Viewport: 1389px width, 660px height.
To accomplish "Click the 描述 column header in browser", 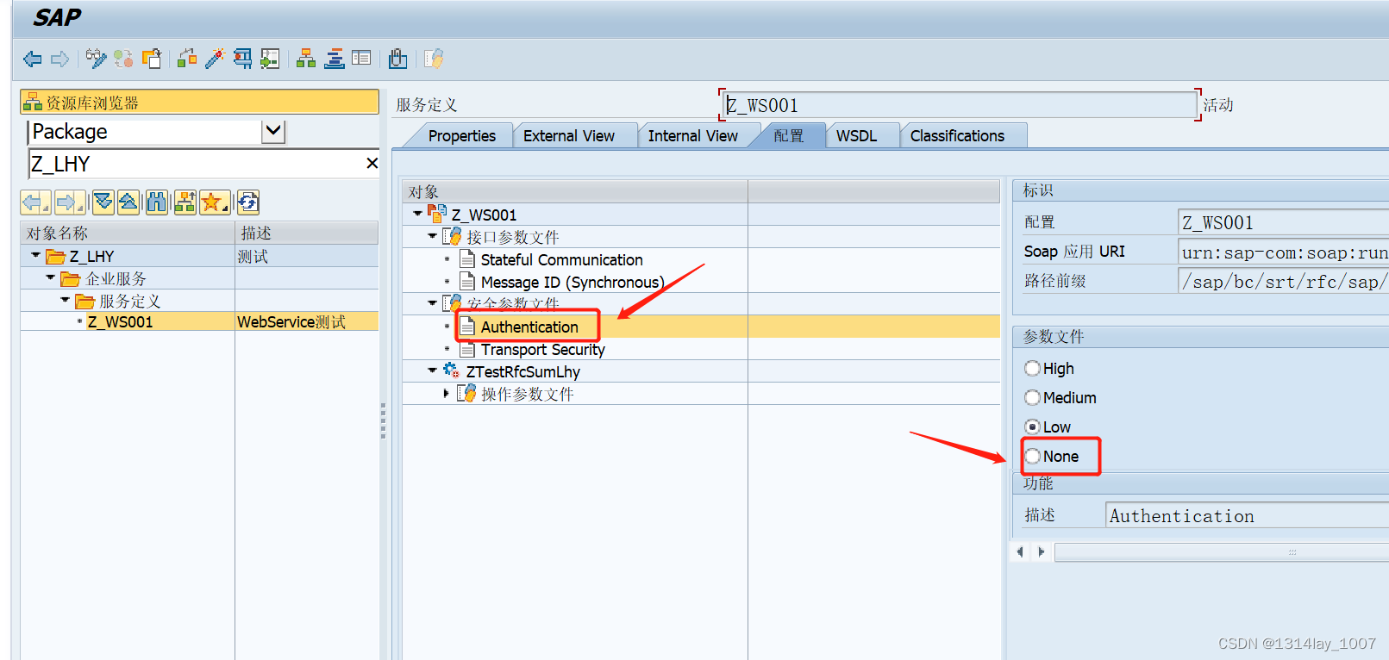I will coord(307,233).
